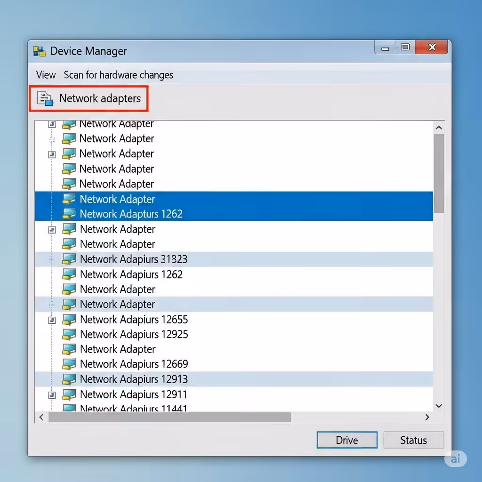This screenshot has width=482, height=482.
Task: Click the Device Manager title bar icon
Action: tap(39, 51)
